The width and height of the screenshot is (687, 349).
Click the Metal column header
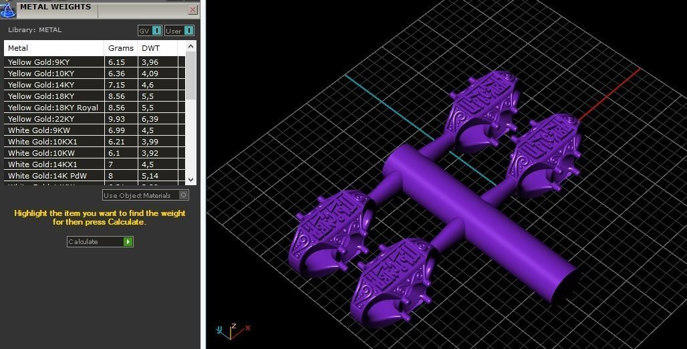tap(54, 48)
